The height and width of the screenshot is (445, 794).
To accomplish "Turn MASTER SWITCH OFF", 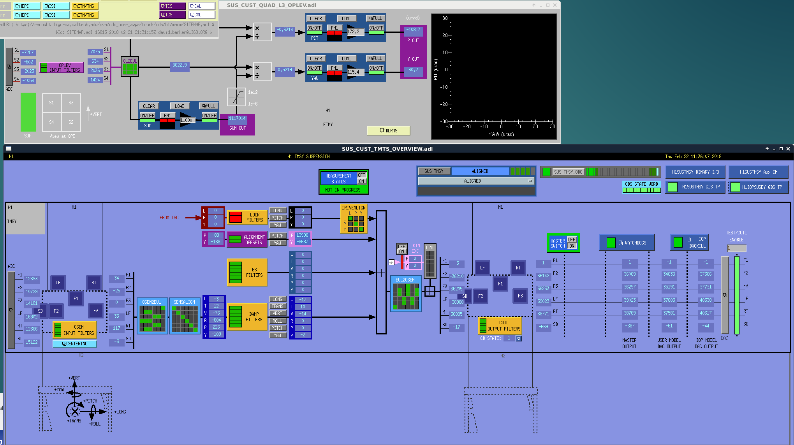I will point(571,240).
